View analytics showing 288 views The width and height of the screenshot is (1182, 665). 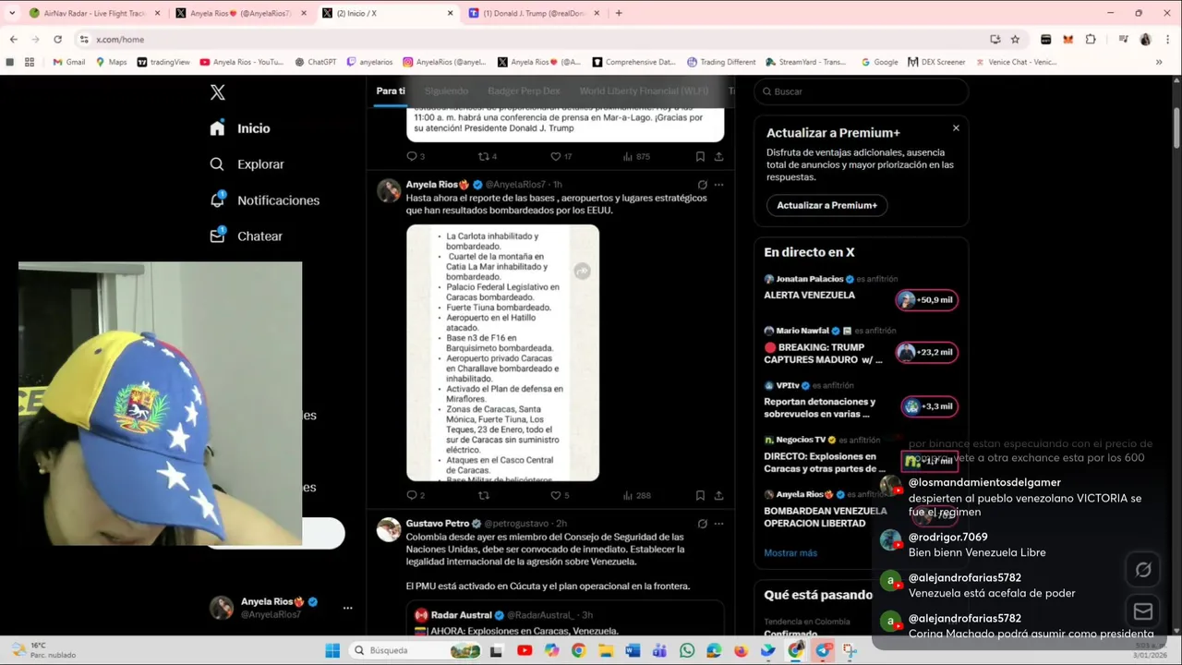coord(636,495)
